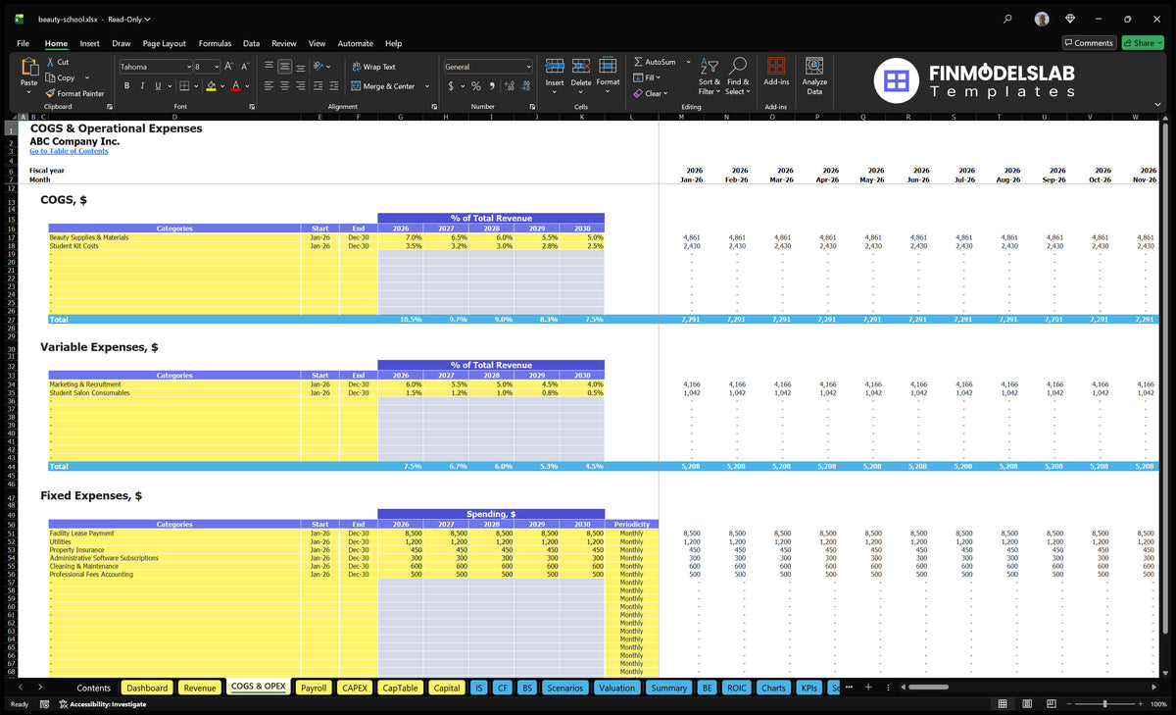Switch to the Insert ribbon tab
The width and height of the screenshot is (1176, 715).
tap(89, 43)
